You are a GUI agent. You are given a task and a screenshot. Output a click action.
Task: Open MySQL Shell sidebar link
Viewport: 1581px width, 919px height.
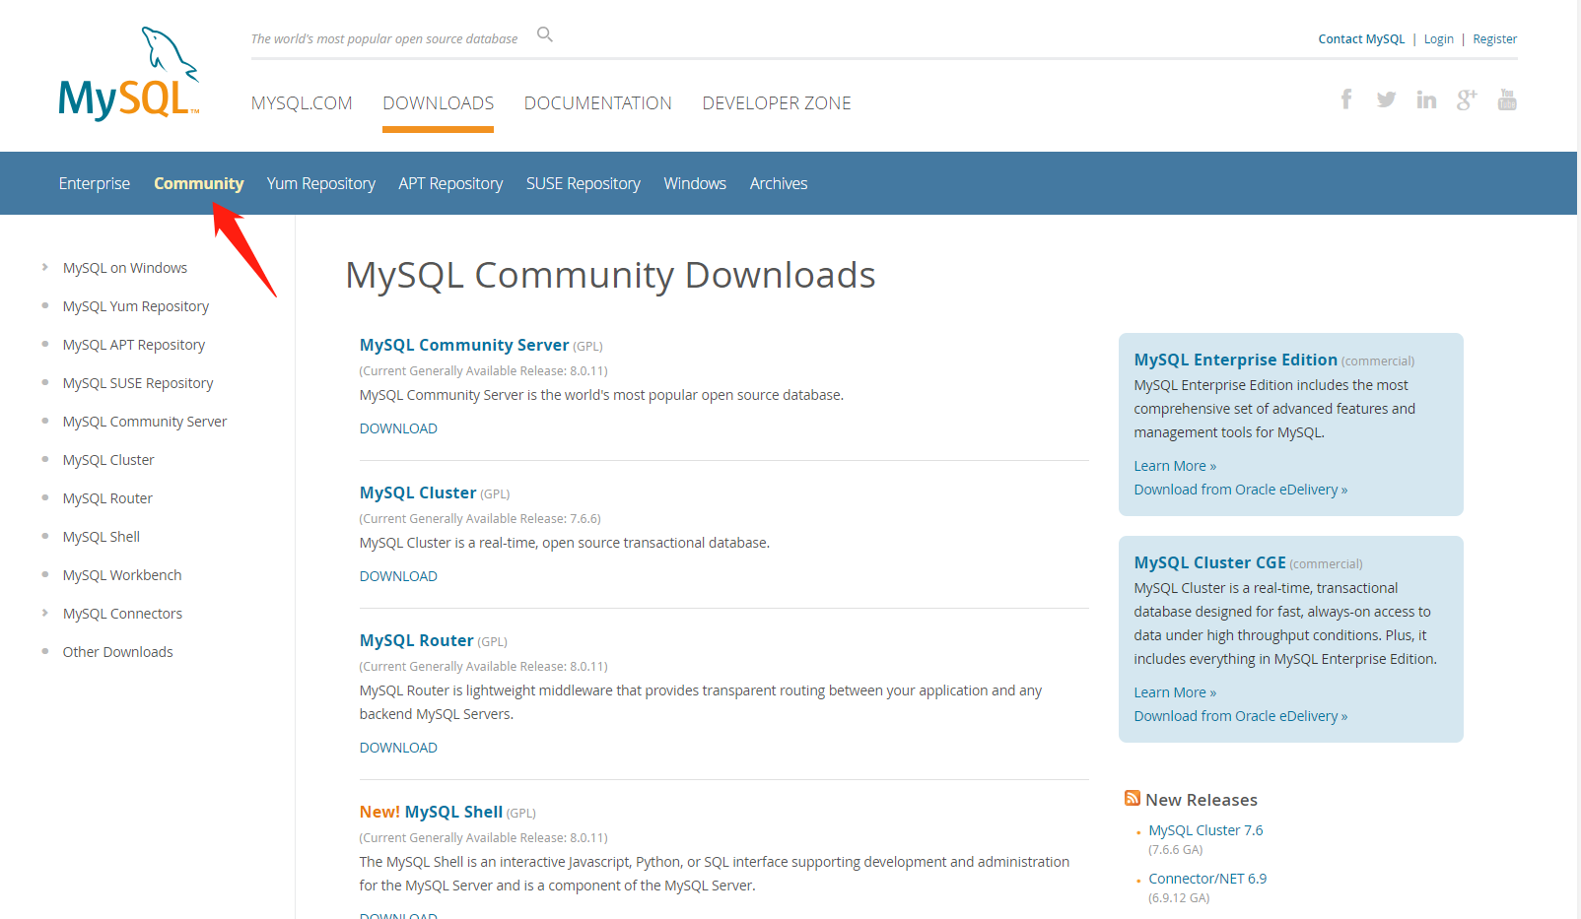(102, 537)
